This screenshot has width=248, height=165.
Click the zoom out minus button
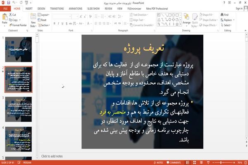(x=213, y=163)
